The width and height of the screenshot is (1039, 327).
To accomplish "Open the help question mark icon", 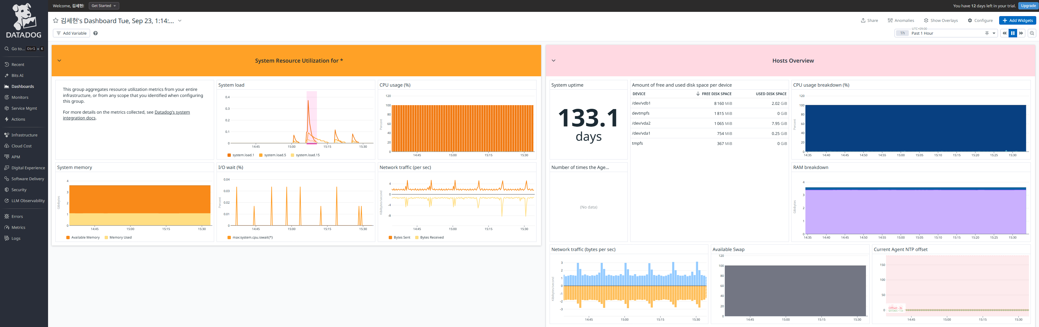I will pos(96,33).
